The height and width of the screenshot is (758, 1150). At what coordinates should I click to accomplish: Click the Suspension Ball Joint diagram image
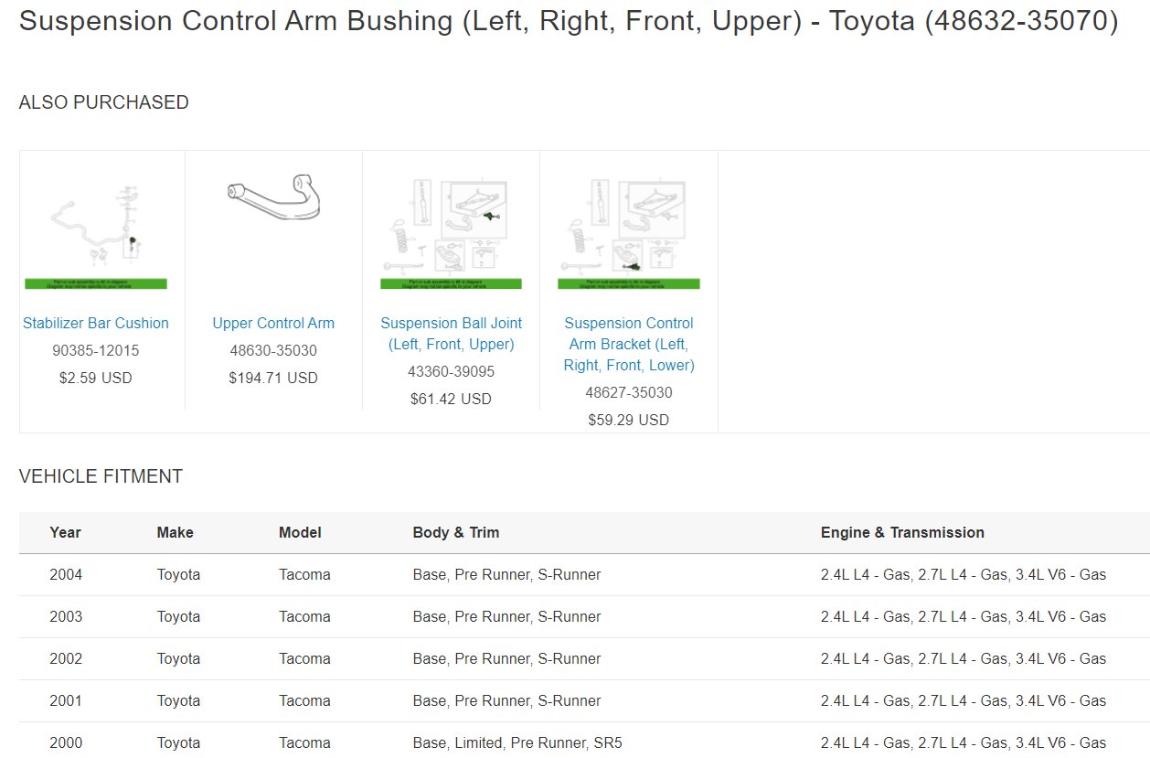point(451,234)
